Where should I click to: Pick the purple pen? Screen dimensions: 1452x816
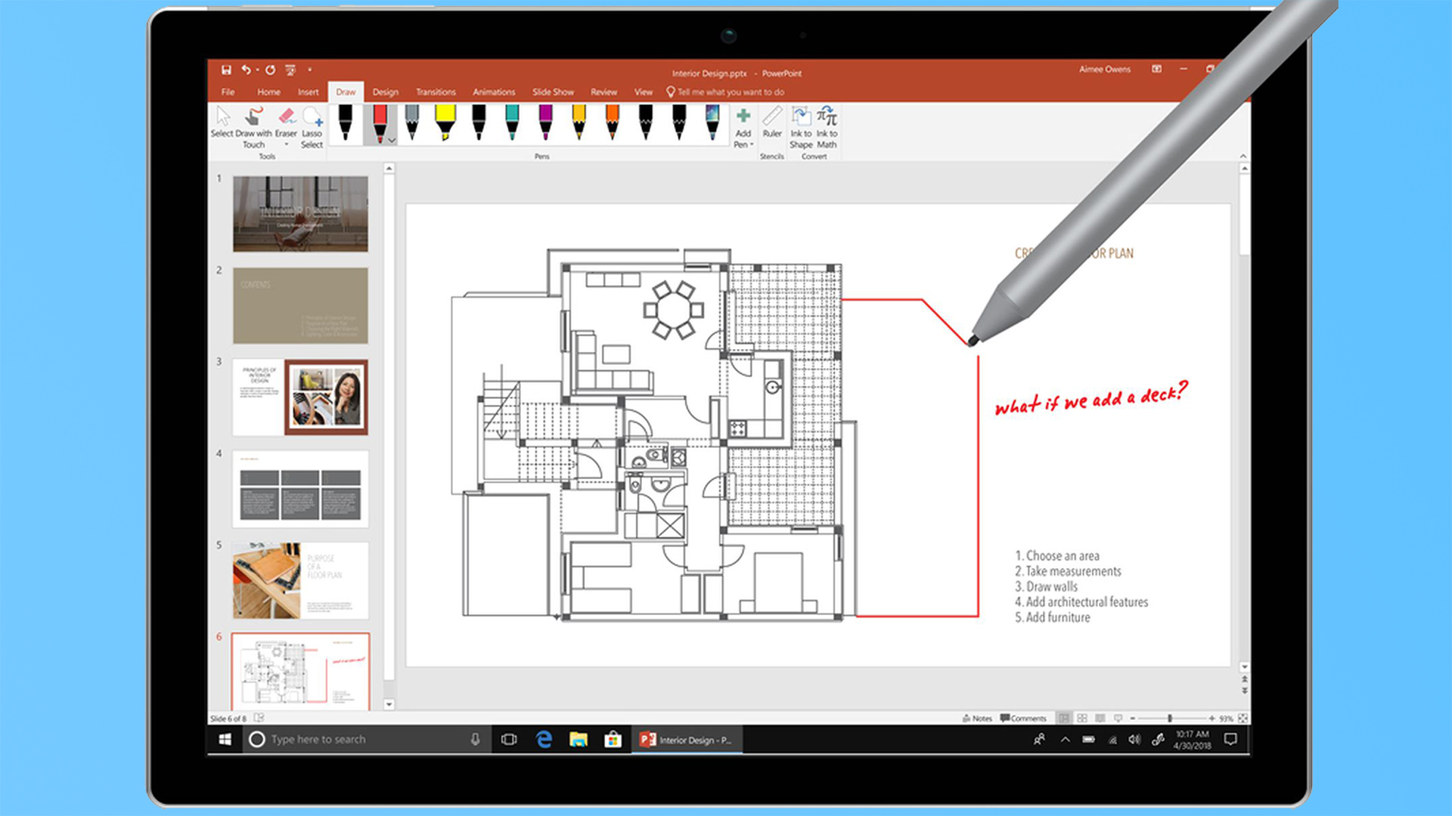pos(545,123)
